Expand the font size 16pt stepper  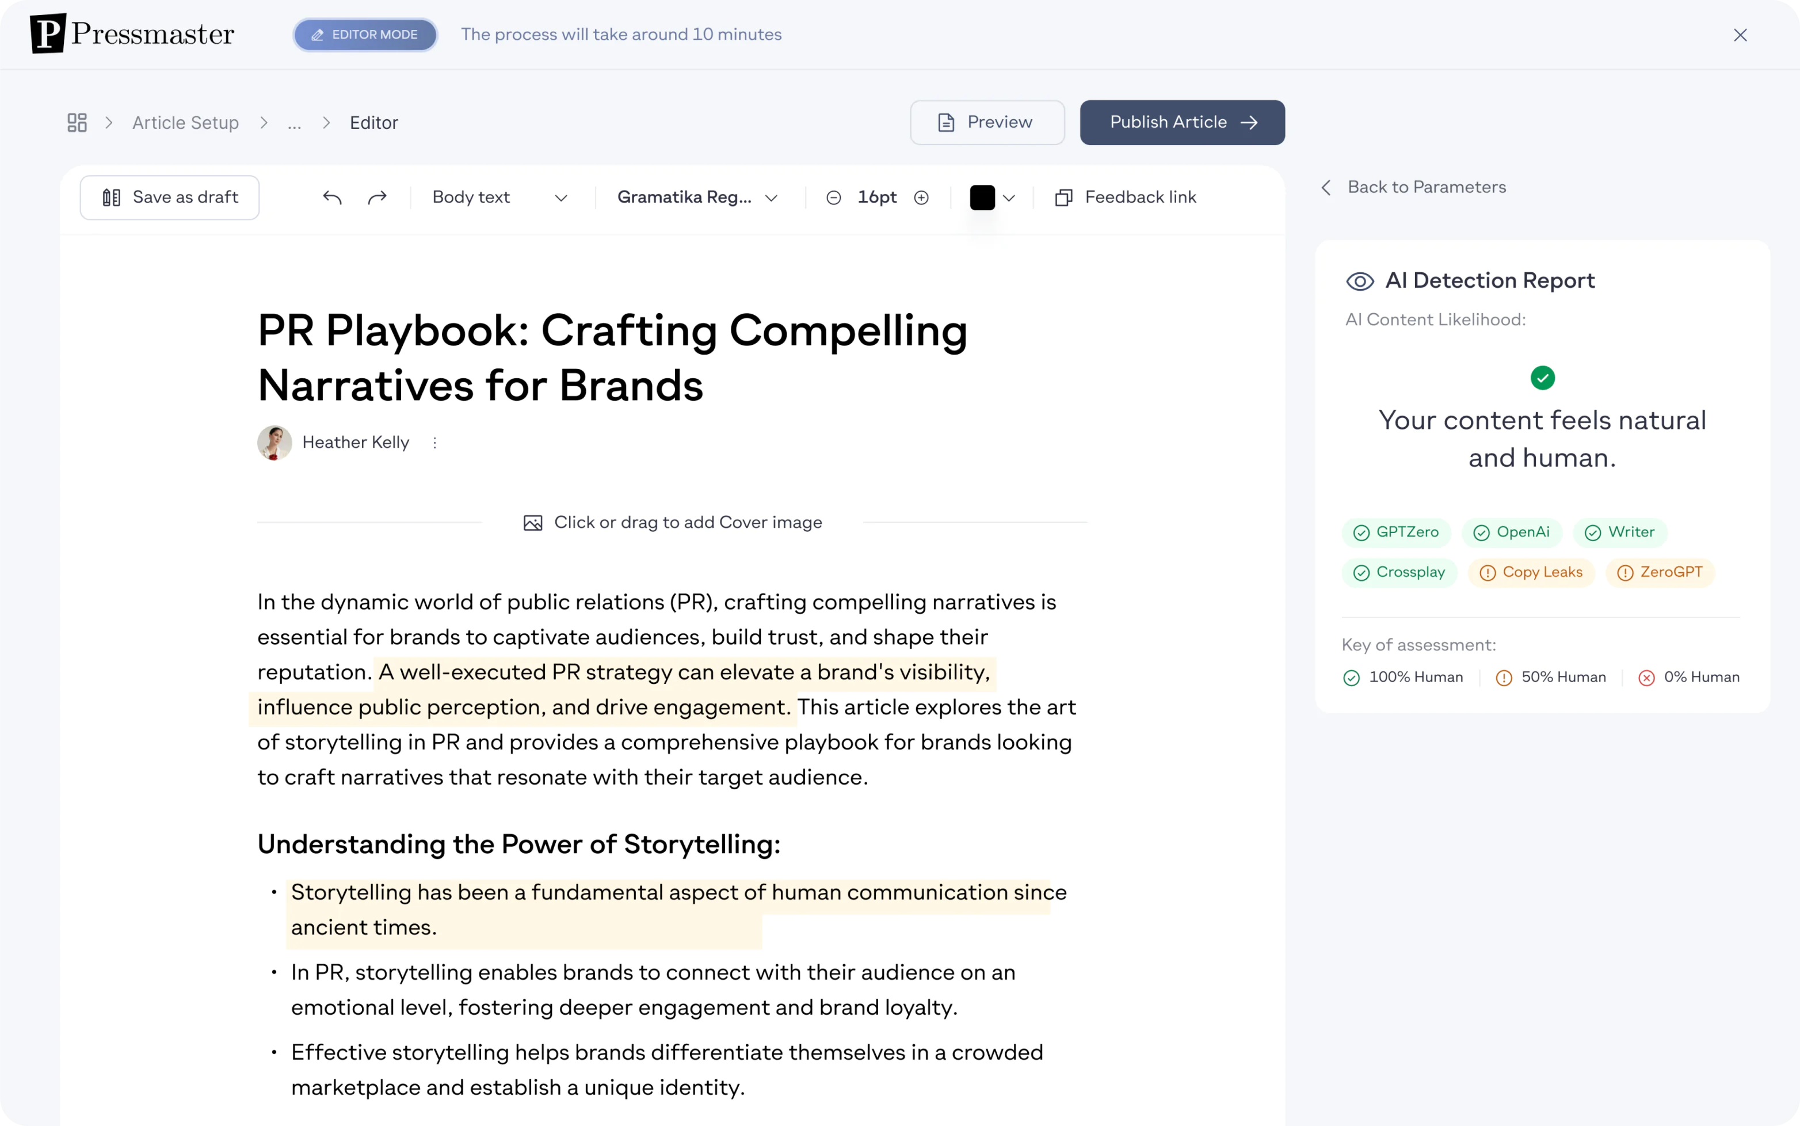coord(922,197)
